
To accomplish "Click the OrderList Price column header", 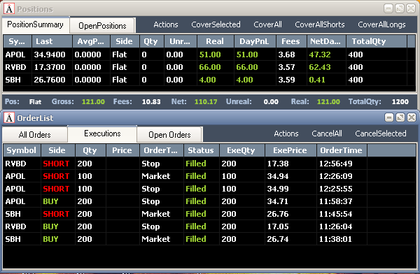I will pyautogui.click(x=122, y=150).
